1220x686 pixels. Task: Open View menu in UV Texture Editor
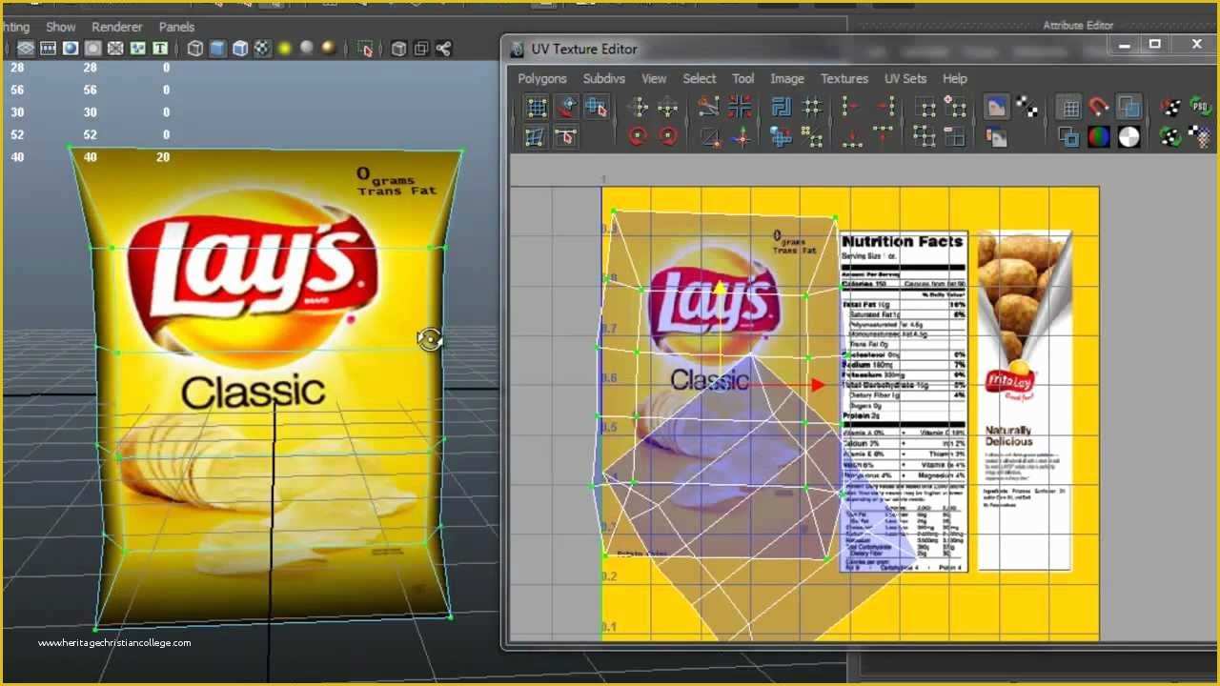[654, 78]
